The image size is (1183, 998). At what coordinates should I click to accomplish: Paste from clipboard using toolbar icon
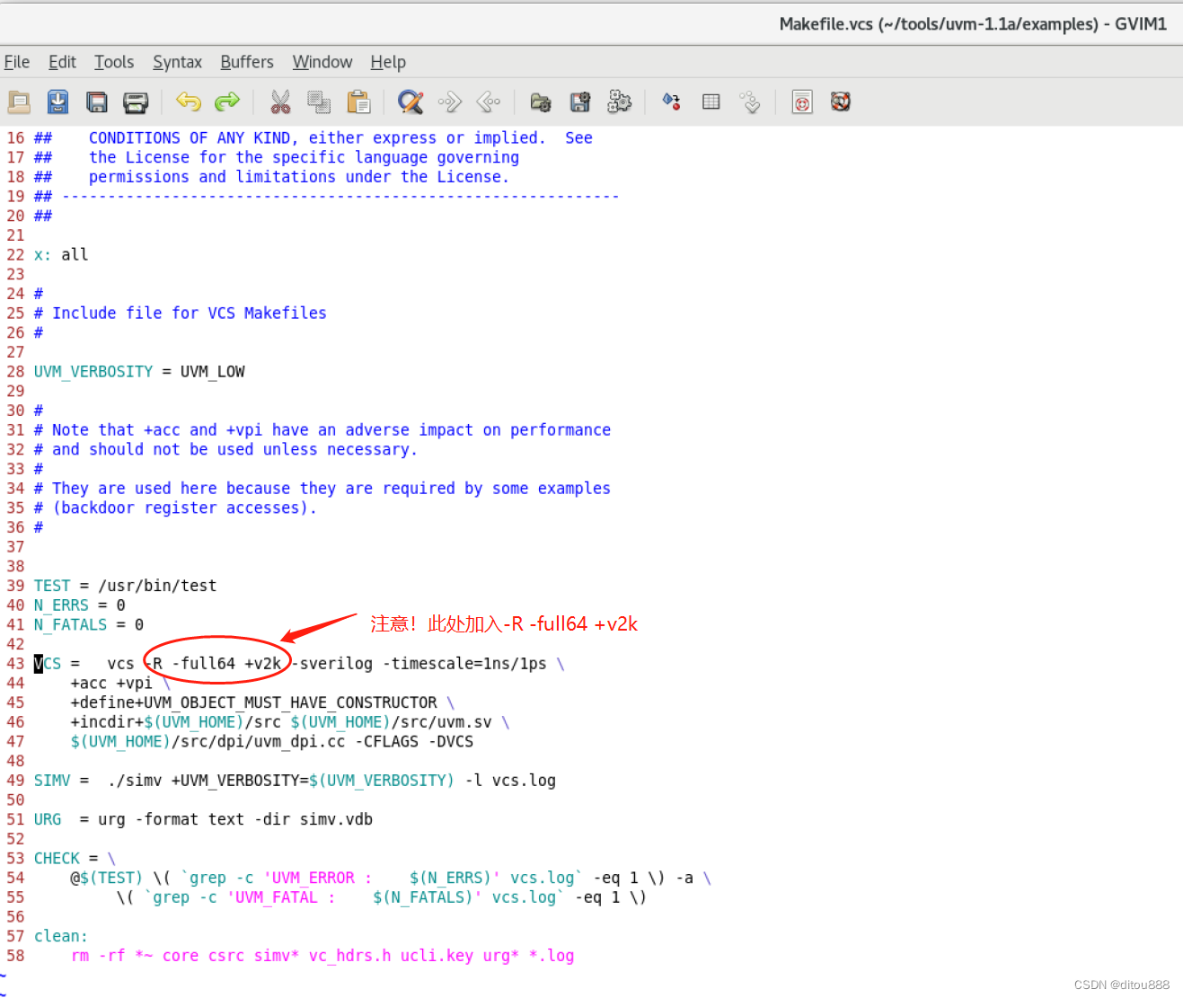[x=358, y=102]
